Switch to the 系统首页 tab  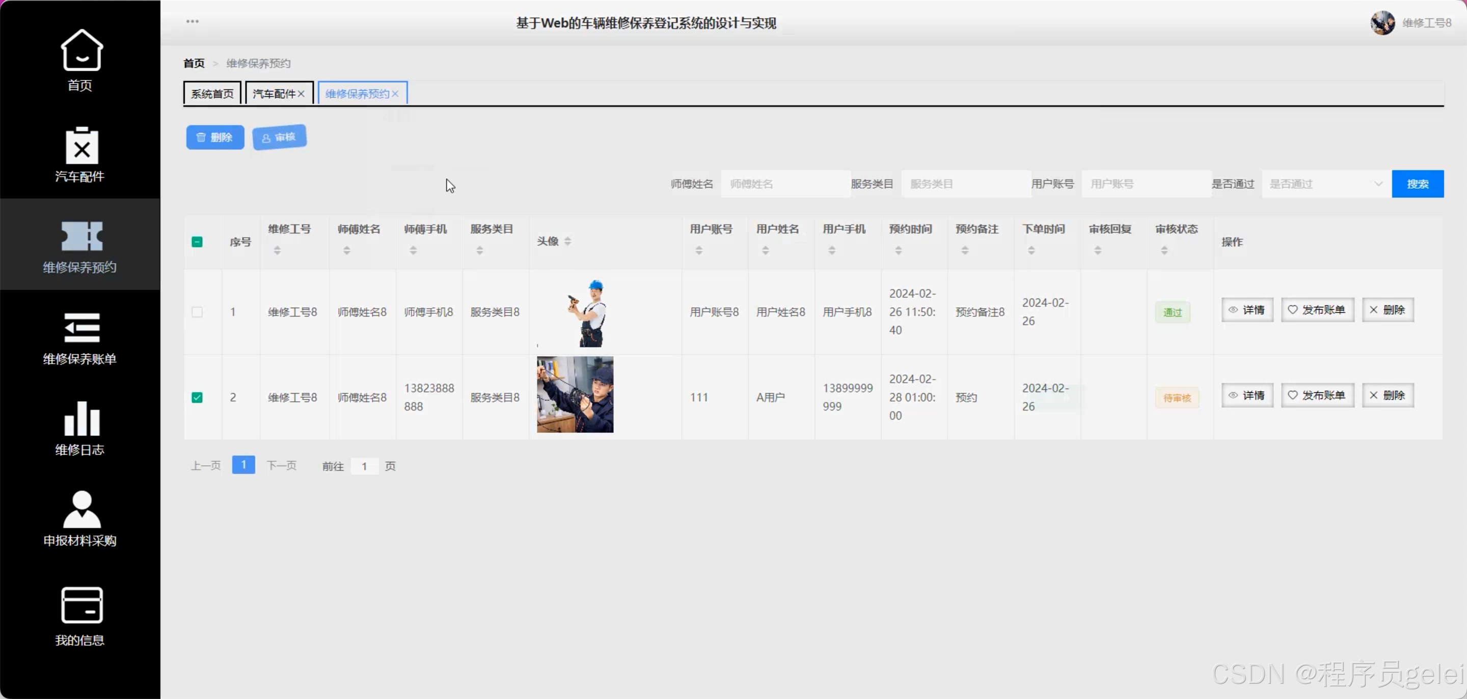click(211, 93)
